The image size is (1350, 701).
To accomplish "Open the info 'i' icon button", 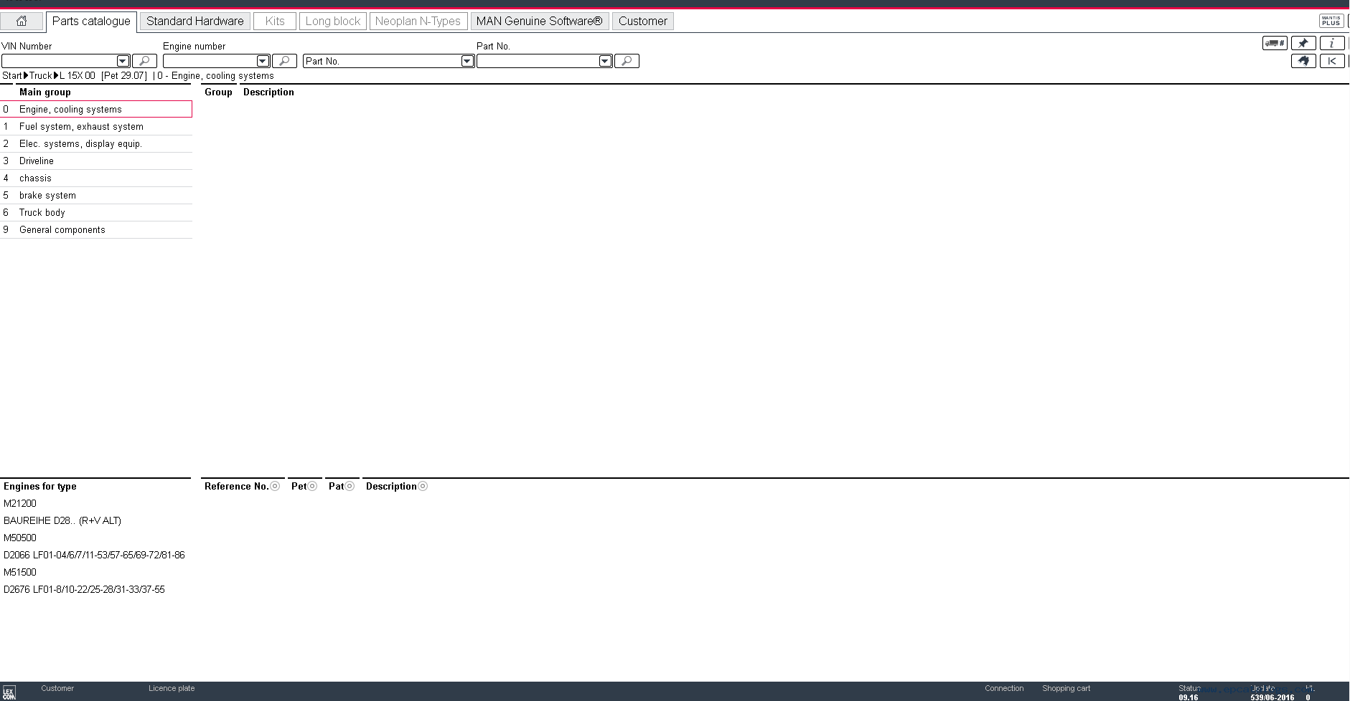I will pyautogui.click(x=1331, y=43).
